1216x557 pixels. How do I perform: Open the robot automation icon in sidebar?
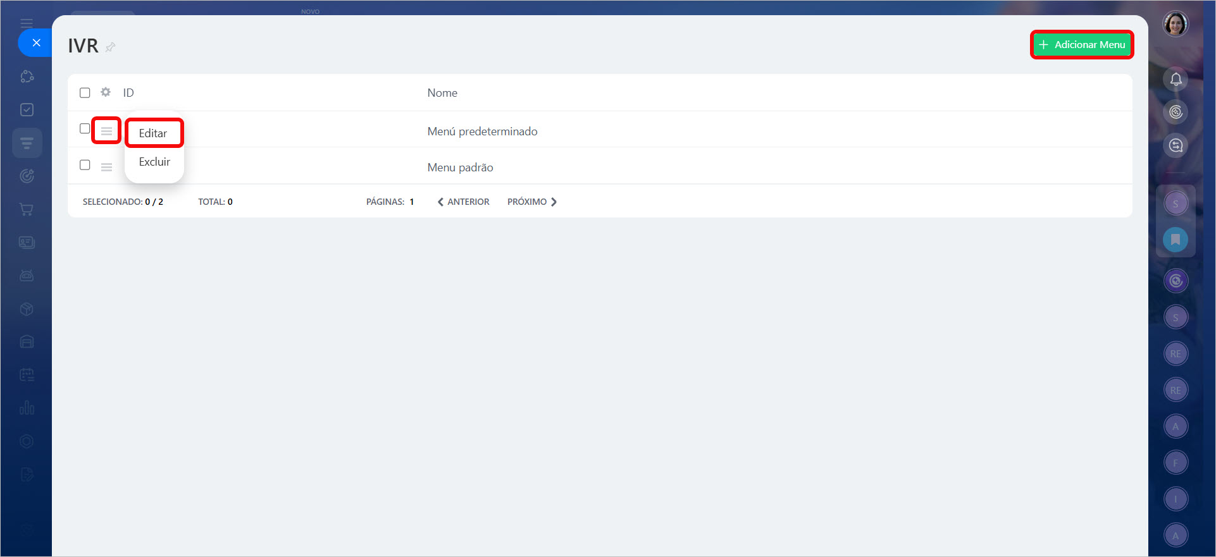click(x=27, y=276)
